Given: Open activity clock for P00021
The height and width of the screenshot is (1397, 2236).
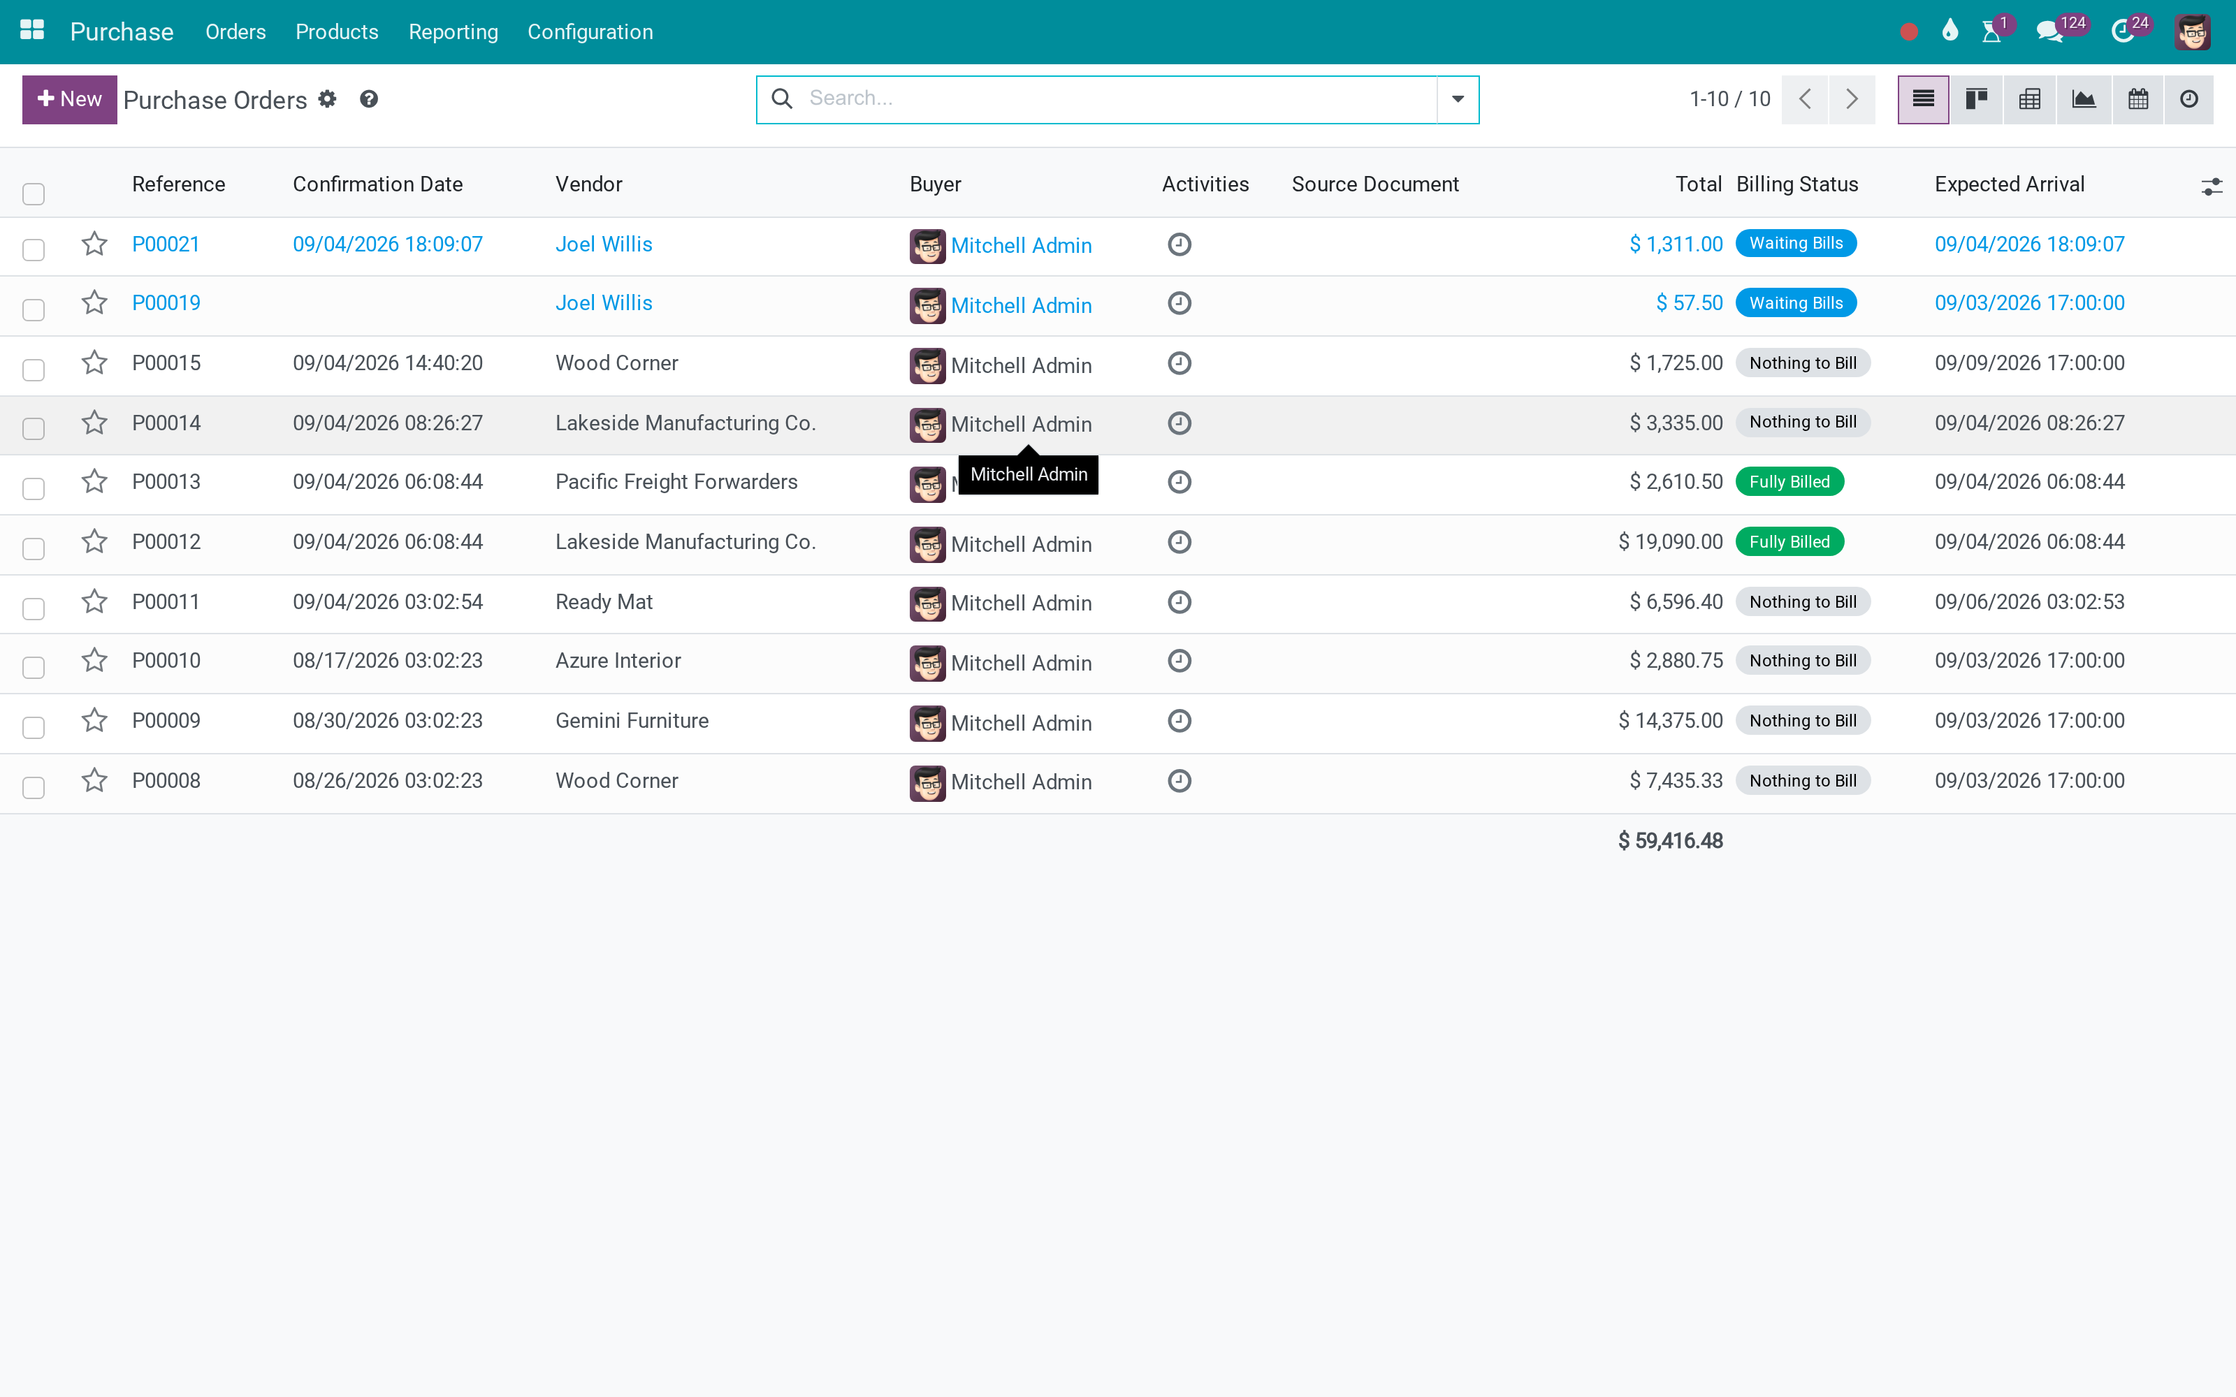Looking at the screenshot, I should point(1179,244).
